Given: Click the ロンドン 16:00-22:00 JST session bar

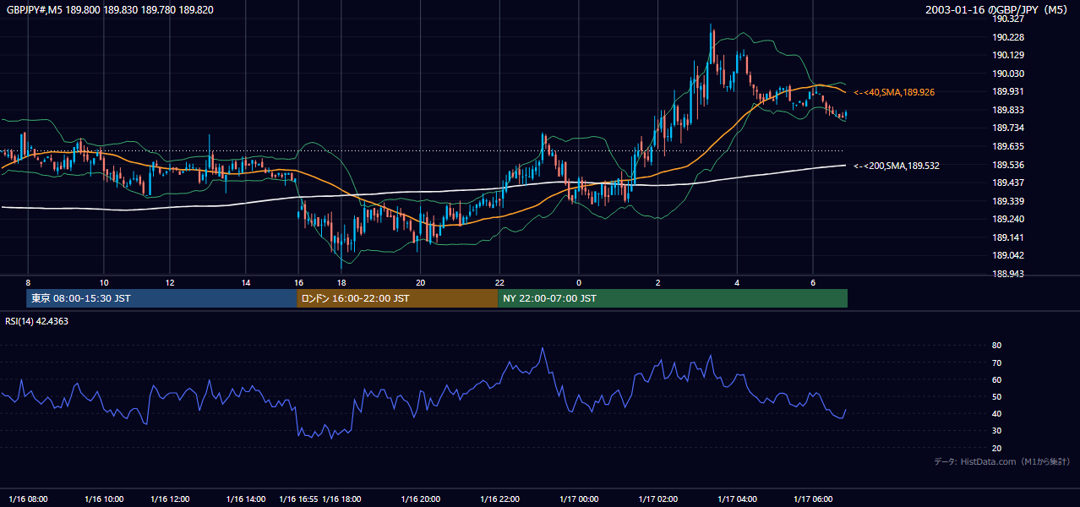Looking at the screenshot, I should coord(397,298).
